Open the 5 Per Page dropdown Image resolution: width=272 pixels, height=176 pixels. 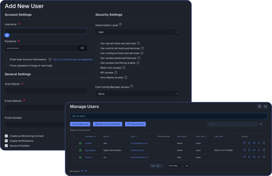pos(175,166)
